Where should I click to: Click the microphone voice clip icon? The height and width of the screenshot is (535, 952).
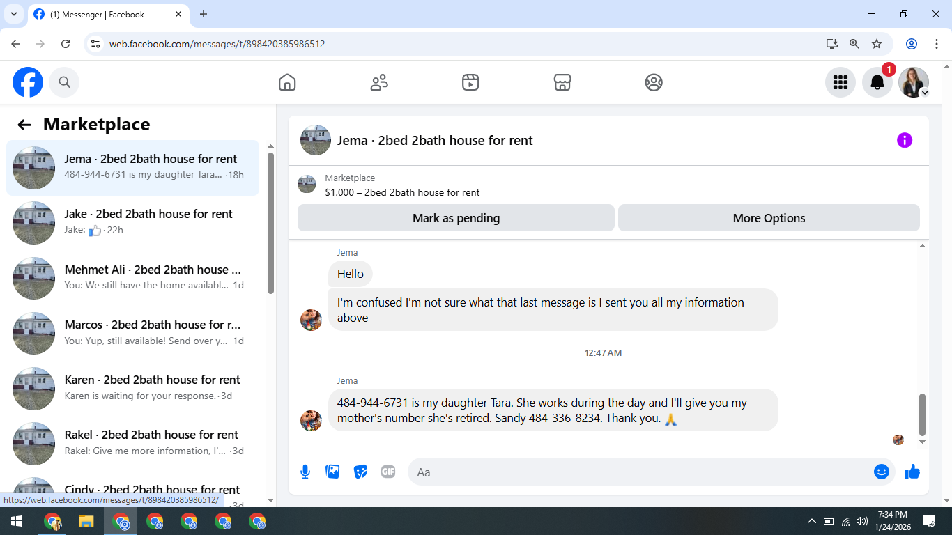305,472
